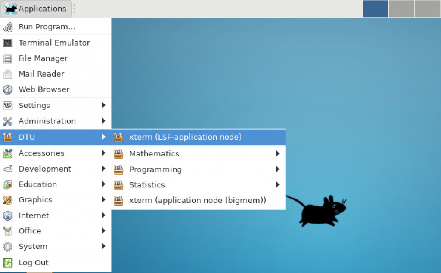Launch File Manager via its icon

(x=9, y=58)
